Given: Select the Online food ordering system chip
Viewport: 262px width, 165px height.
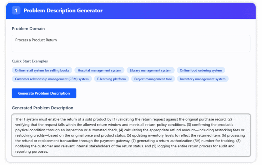Looking at the screenshot, I should [201, 70].
